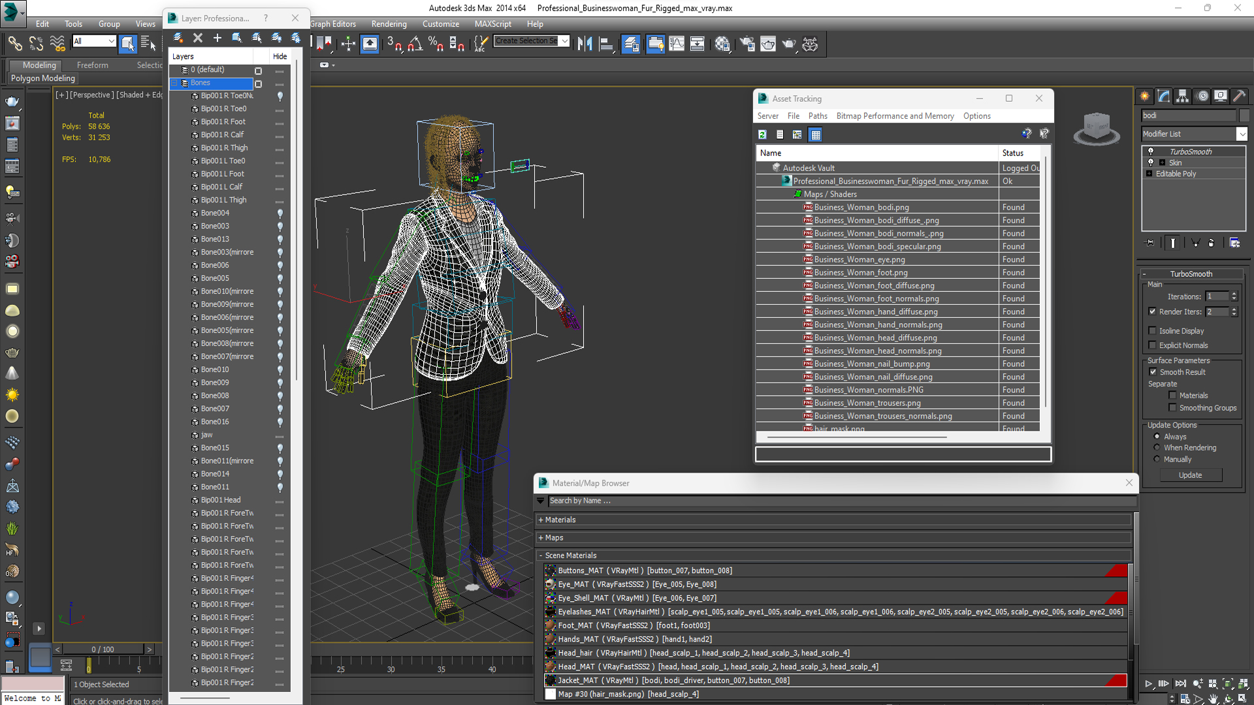The width and height of the screenshot is (1254, 705).
Task: Open the Display command panel tab
Action: coord(1220,96)
